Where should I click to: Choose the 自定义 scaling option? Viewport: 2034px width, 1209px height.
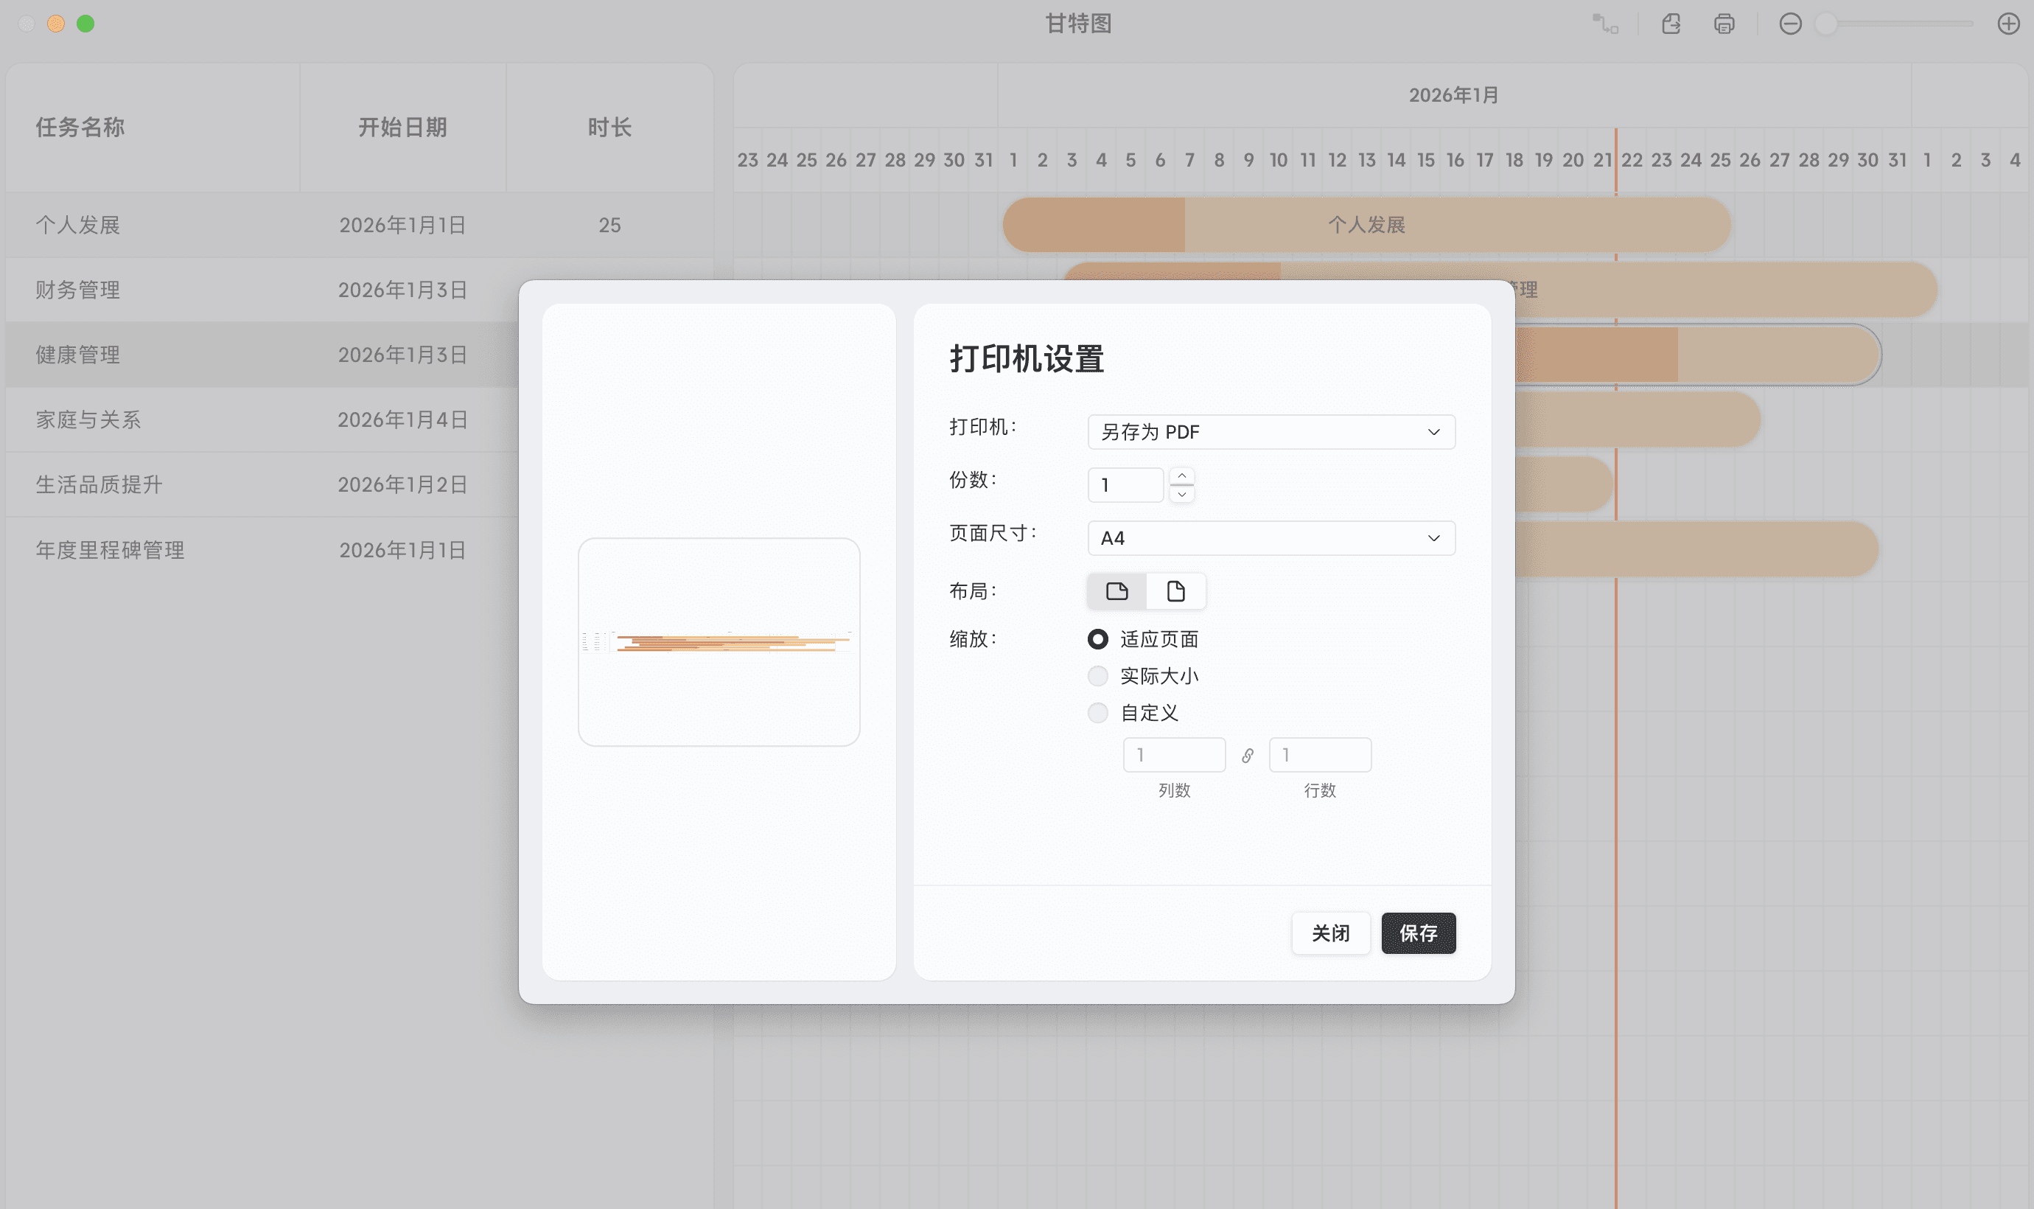pos(1097,712)
